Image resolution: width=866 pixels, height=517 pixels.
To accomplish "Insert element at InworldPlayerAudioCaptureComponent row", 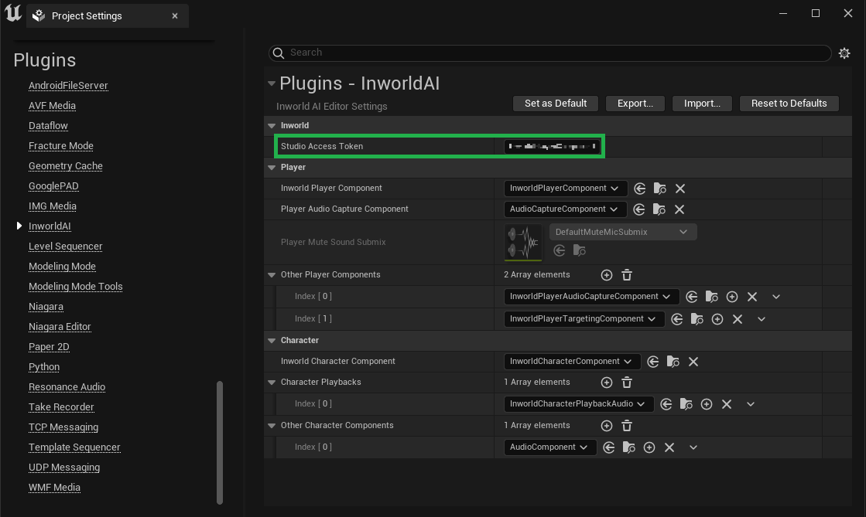I will [732, 297].
